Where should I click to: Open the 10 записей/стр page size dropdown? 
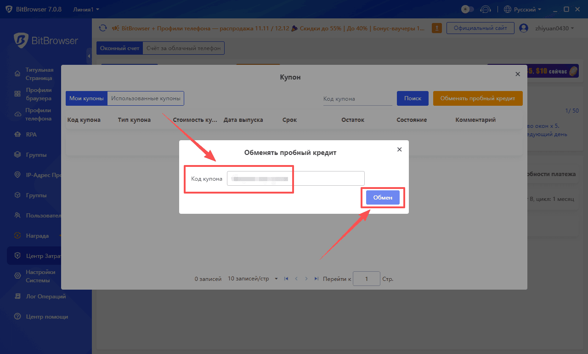pos(252,278)
